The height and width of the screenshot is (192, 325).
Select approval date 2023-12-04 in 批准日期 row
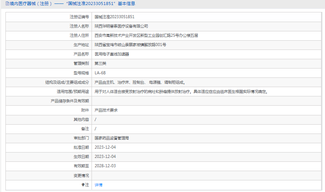[105, 147]
